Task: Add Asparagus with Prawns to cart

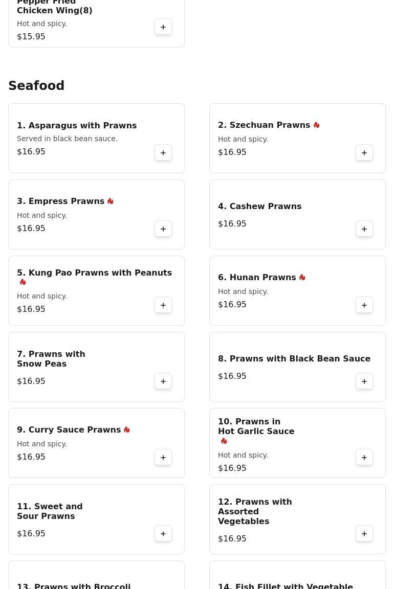Action: 163,153
